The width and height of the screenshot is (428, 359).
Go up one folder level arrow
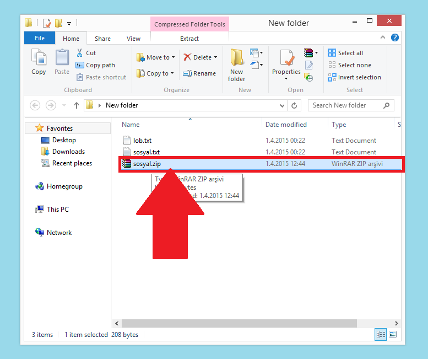77,105
